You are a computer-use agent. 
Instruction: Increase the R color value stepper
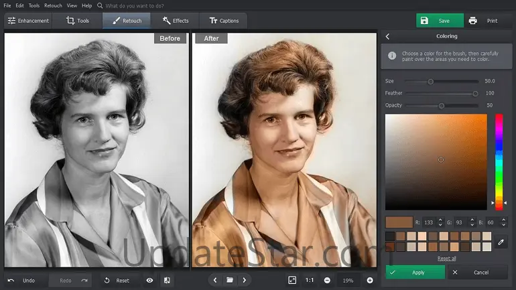440,219
